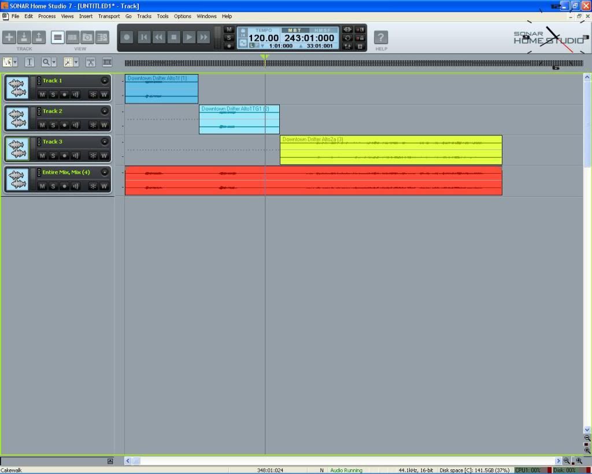This screenshot has height=474, width=592.
Task: Mute Track 1
Action: point(42,94)
